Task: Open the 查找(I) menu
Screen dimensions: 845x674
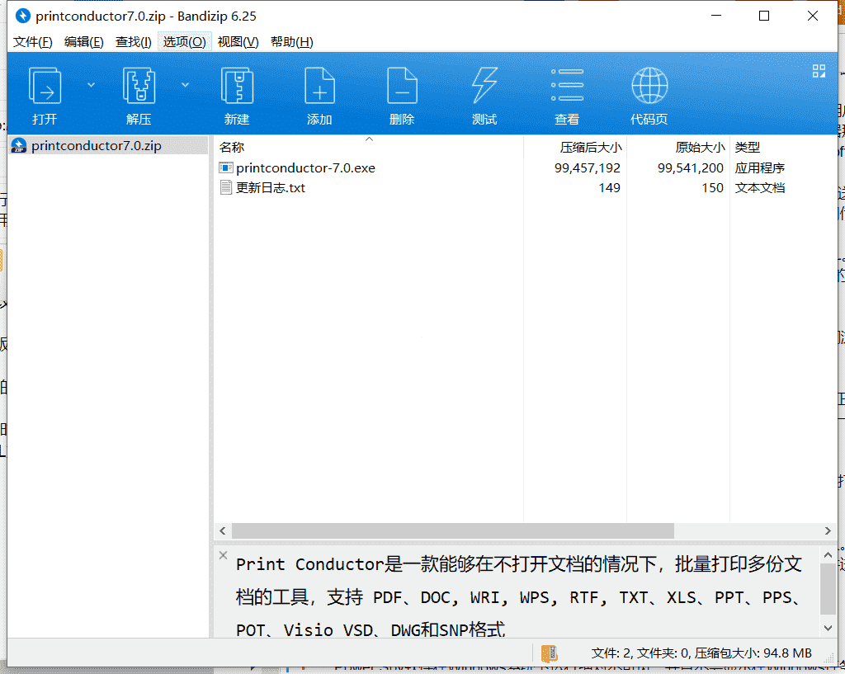Action: (133, 42)
